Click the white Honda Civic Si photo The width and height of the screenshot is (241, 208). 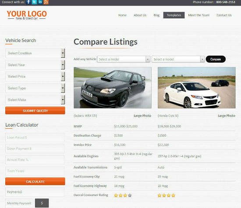(x=197, y=88)
